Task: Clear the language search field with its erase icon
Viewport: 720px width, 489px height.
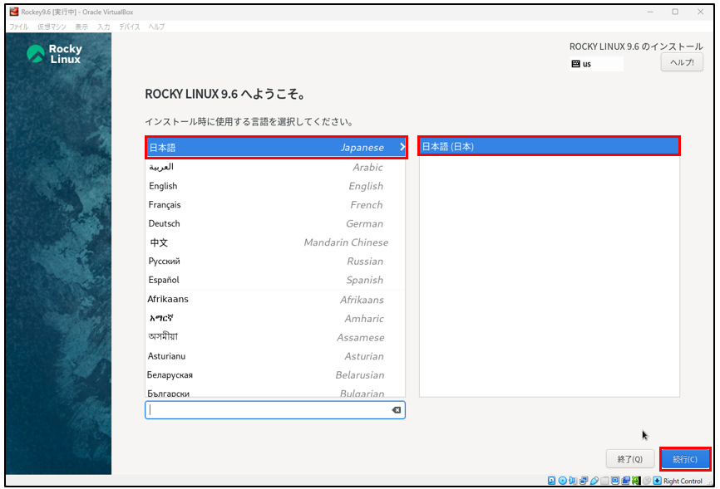Action: coord(397,410)
